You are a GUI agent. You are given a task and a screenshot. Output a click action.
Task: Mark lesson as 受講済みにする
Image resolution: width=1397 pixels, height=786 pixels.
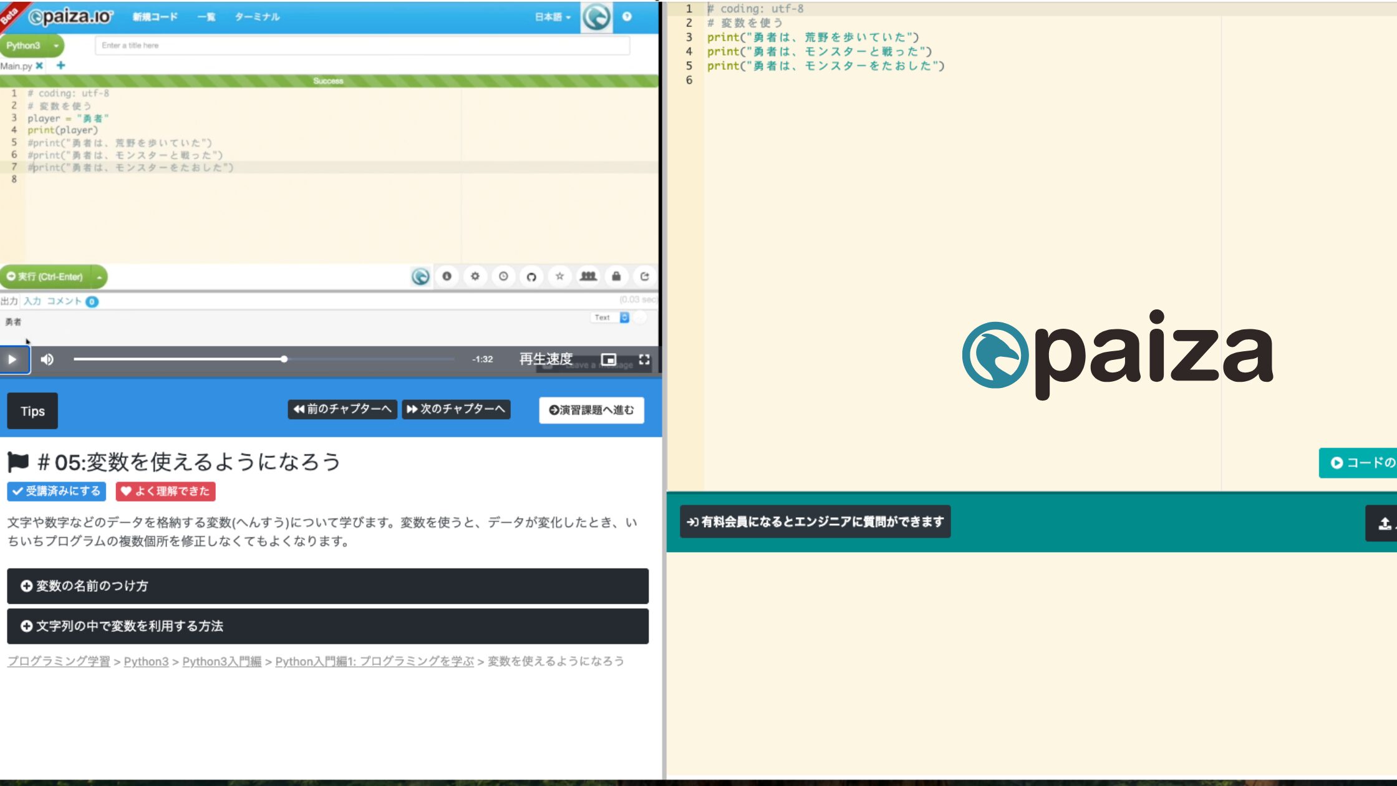click(x=57, y=491)
